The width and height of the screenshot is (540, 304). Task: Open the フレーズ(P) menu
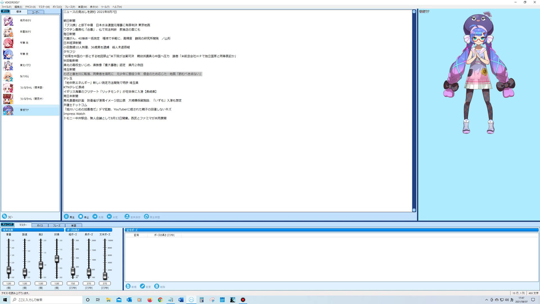point(70,7)
